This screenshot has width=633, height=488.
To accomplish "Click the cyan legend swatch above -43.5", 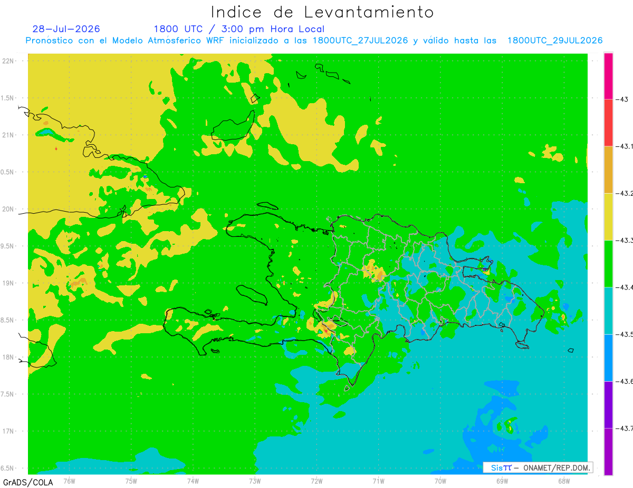I will coord(608,310).
